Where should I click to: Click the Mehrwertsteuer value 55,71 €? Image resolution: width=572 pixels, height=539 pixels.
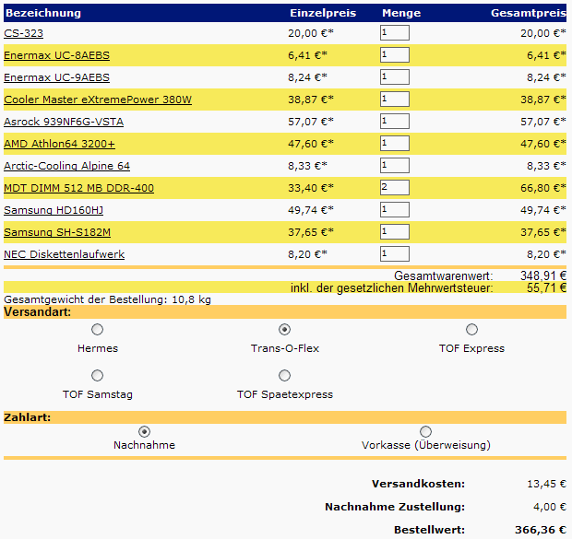pos(546,287)
